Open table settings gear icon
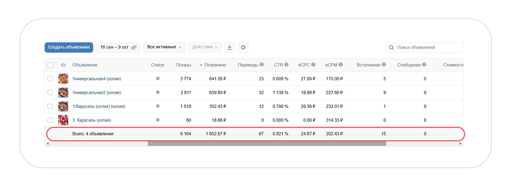The height and width of the screenshot is (189, 511). pyautogui.click(x=243, y=47)
